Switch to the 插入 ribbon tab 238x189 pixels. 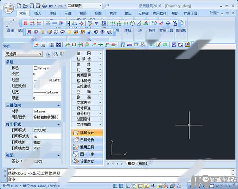pyautogui.click(x=38, y=13)
